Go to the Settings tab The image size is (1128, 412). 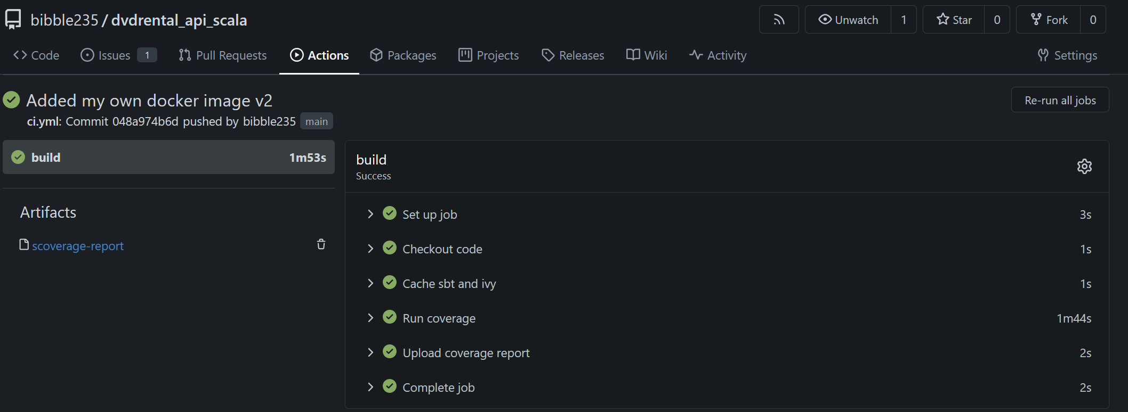1067,55
